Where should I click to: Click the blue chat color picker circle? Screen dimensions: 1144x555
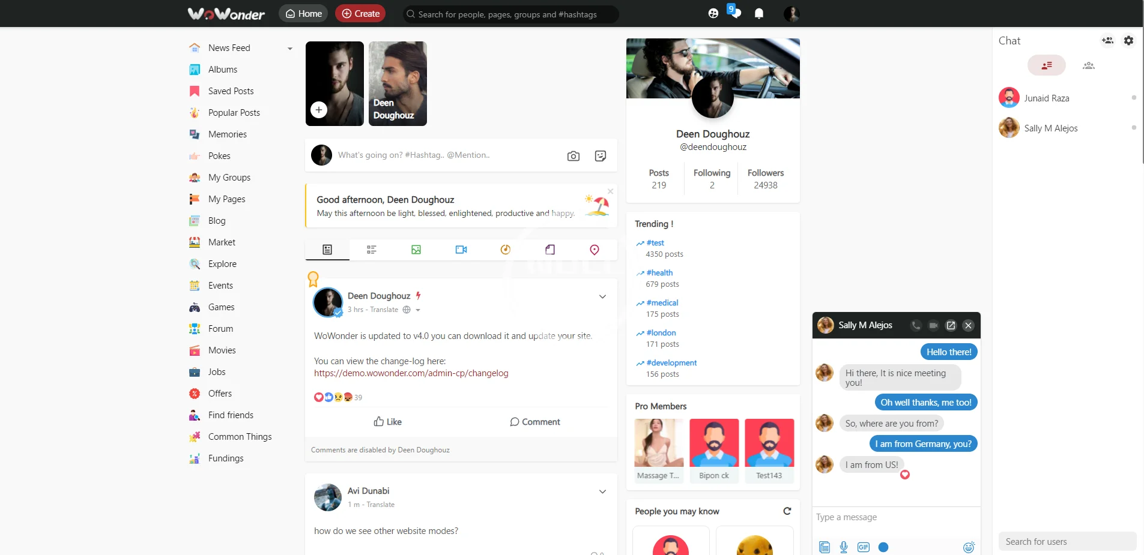pos(883,547)
